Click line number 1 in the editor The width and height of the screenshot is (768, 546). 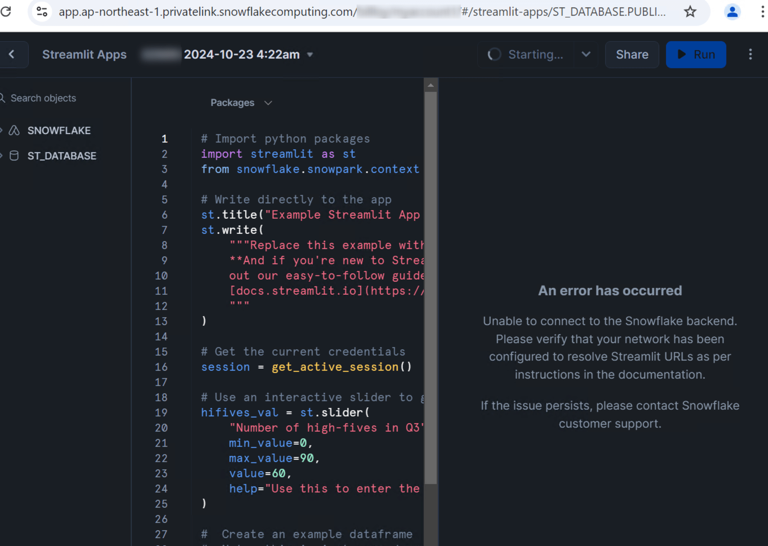pyautogui.click(x=164, y=139)
